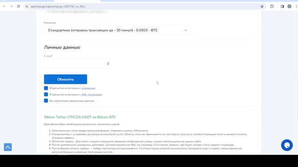The image size is (298, 167).
Task: Open the Chrome profile avatar
Action: pos(290,6)
